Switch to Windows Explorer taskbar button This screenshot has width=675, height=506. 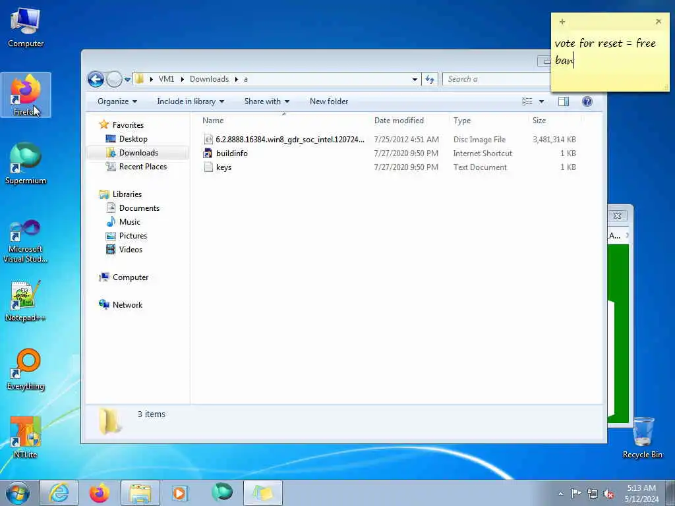click(x=140, y=493)
